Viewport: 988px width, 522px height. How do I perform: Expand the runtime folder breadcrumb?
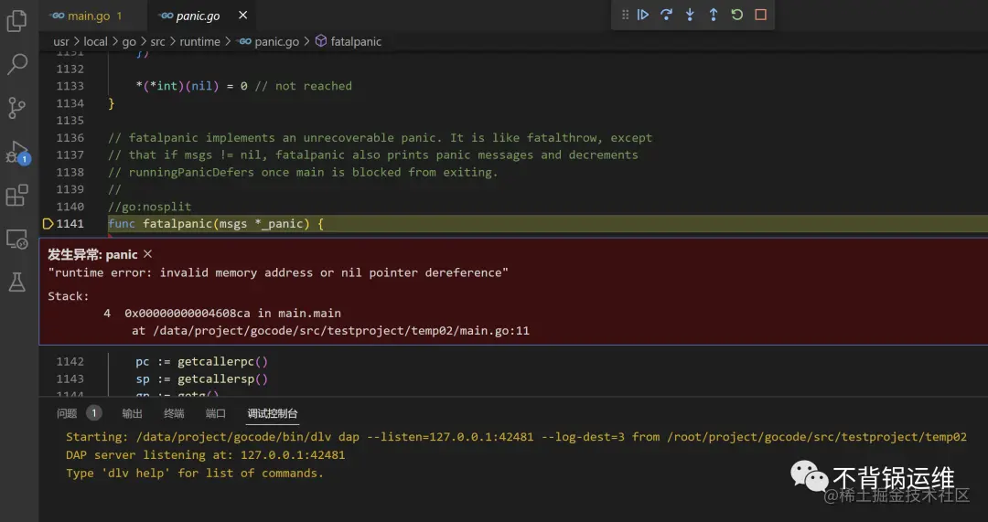(199, 41)
